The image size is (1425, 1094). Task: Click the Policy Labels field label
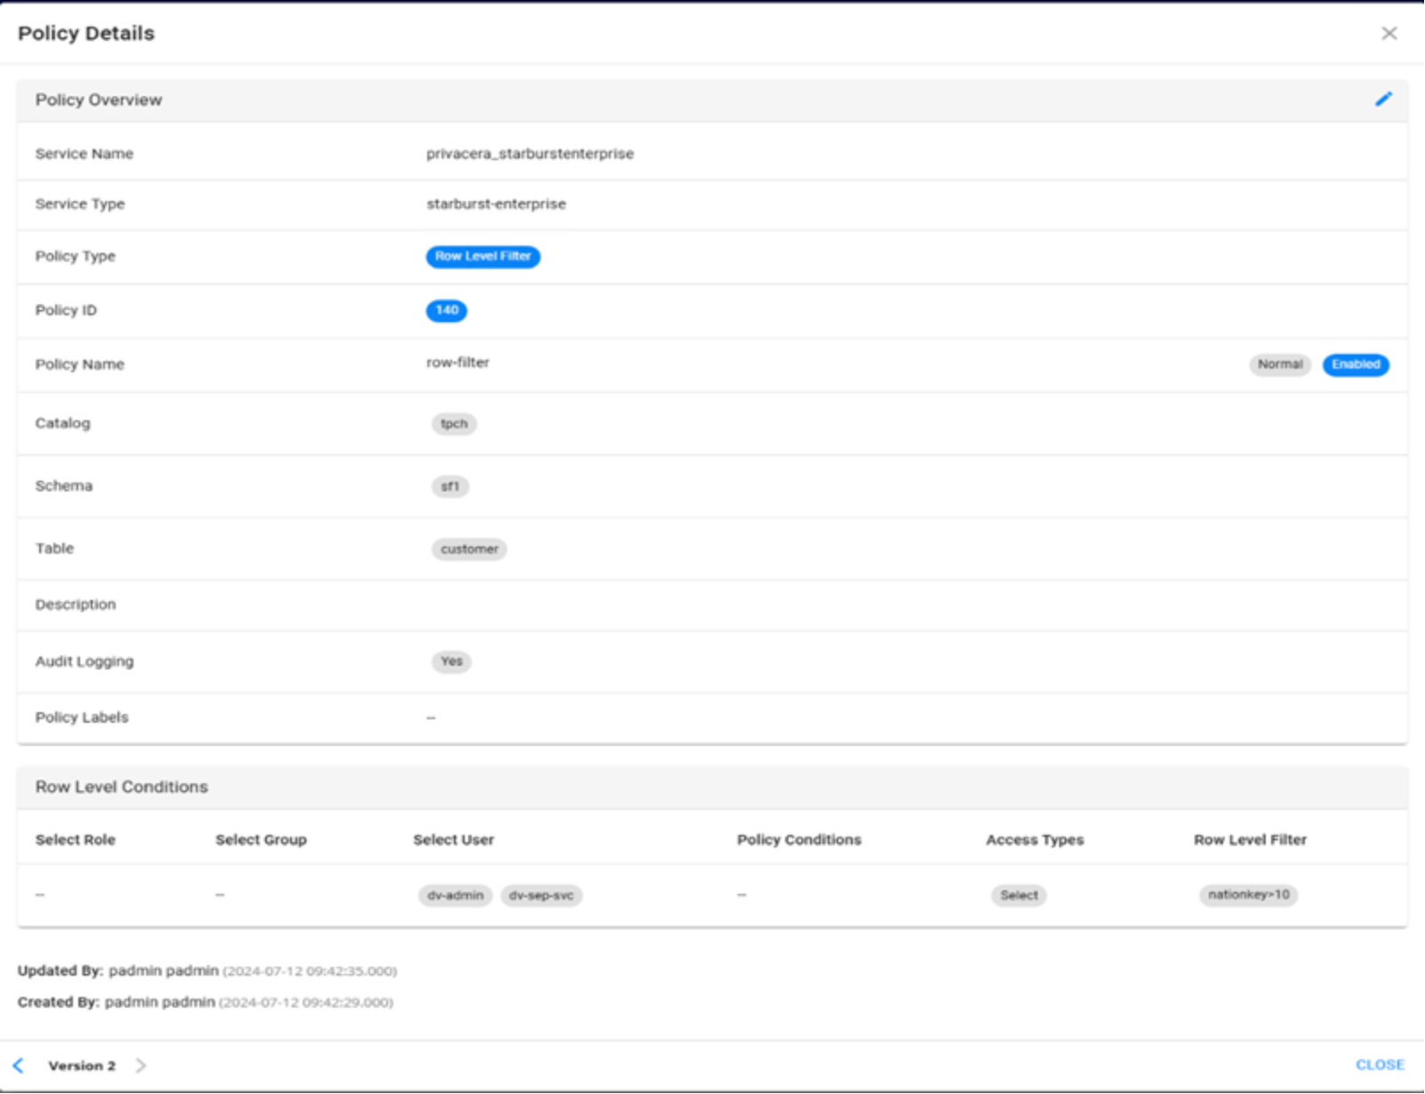tap(82, 717)
